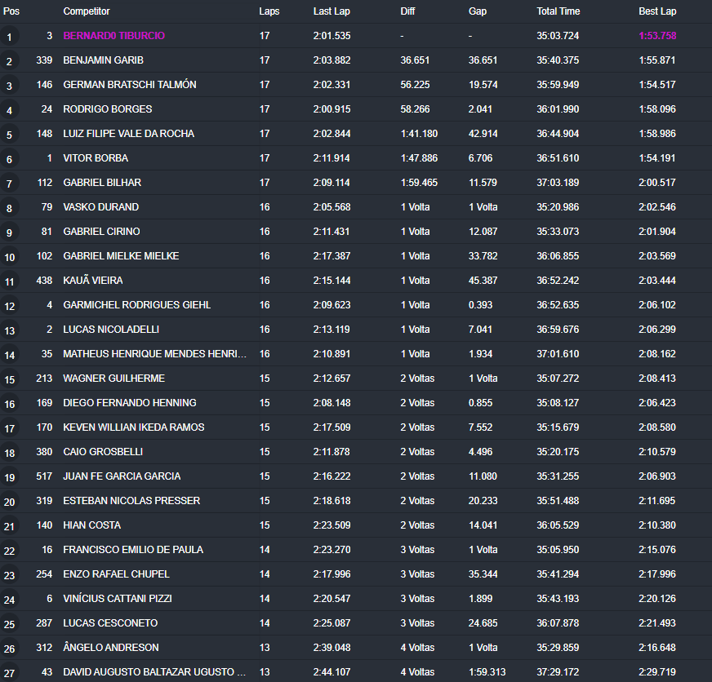Viewport: 712px width, 682px height.
Task: Click last lap 2:39.048
Action: pyautogui.click(x=332, y=648)
